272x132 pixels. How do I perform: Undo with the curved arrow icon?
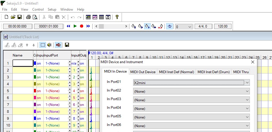[73, 17]
